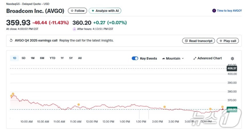Click the replay icon beside AVGO Q4 earnings call
The image size is (245, 131).
11,41
